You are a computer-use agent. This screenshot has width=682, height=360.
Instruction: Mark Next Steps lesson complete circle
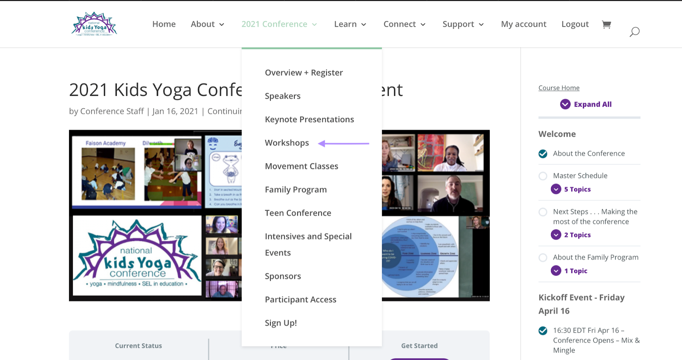[x=543, y=212]
